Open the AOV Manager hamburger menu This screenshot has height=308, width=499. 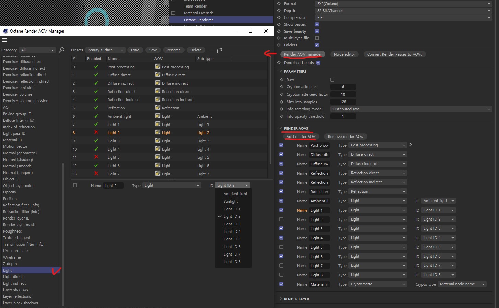point(4,40)
